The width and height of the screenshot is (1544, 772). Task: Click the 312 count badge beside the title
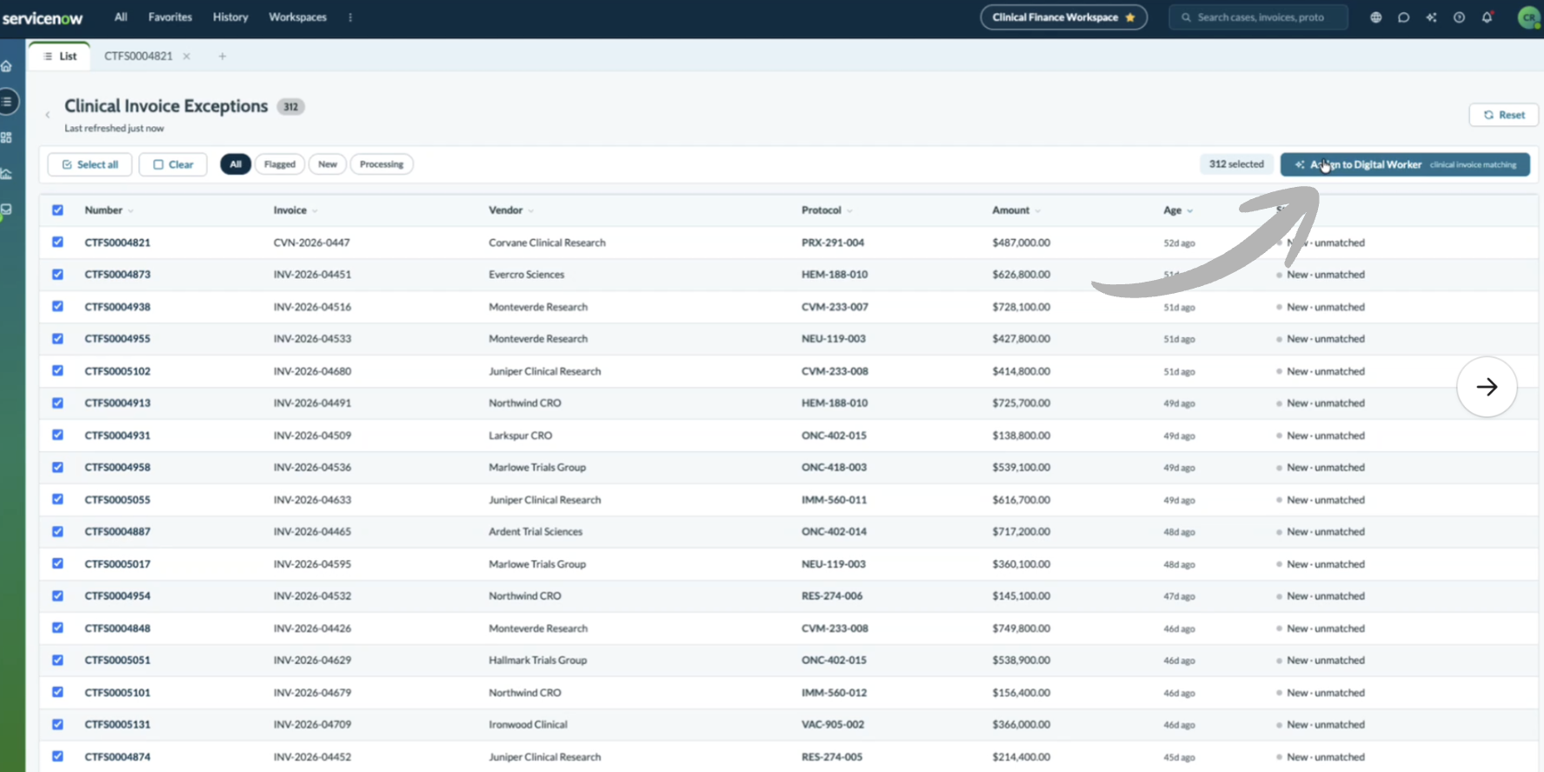click(290, 107)
